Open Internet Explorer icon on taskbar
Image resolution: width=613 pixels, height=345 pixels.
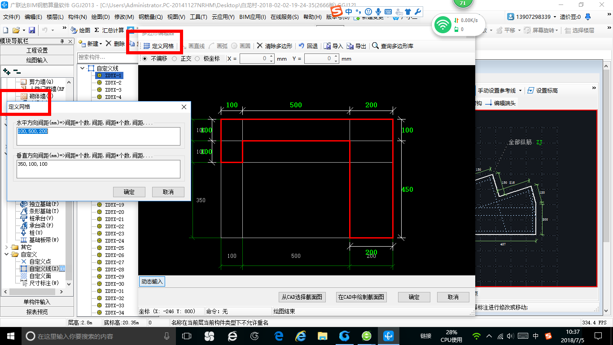(300, 336)
